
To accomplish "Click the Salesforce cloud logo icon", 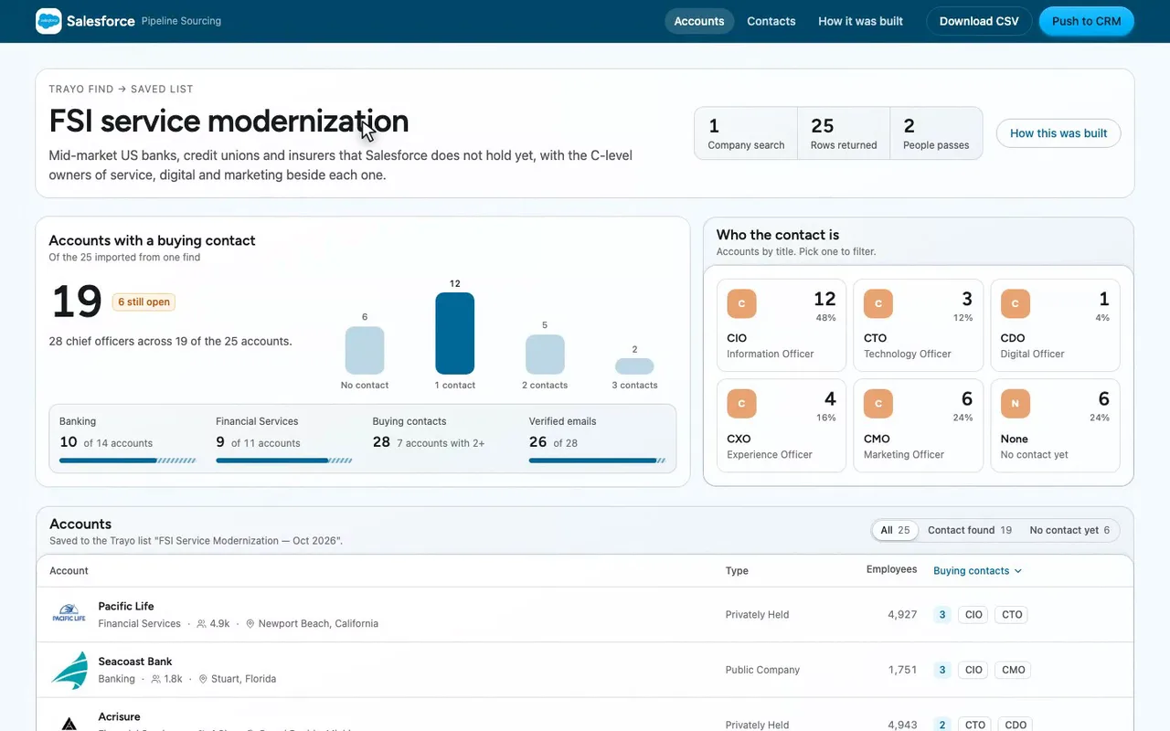I will click(x=48, y=21).
